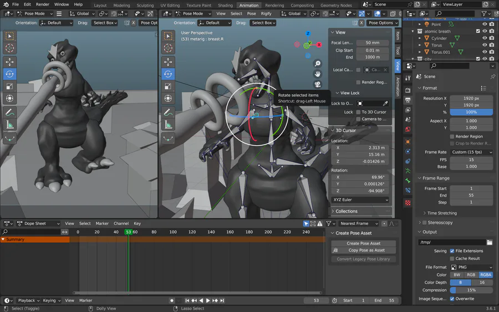
Task: Enable the Render Region checkbox in View panel
Action: pos(358,83)
